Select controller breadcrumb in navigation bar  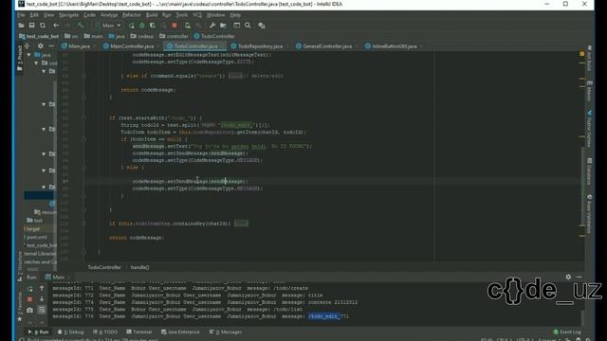(x=174, y=36)
